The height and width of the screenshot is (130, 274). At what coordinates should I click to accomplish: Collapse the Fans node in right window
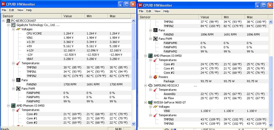pyautogui.click(x=151, y=30)
